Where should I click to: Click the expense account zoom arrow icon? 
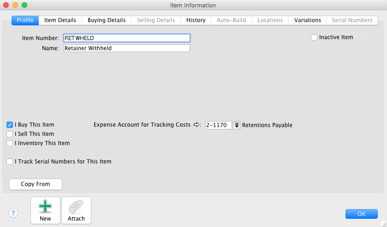(x=197, y=125)
